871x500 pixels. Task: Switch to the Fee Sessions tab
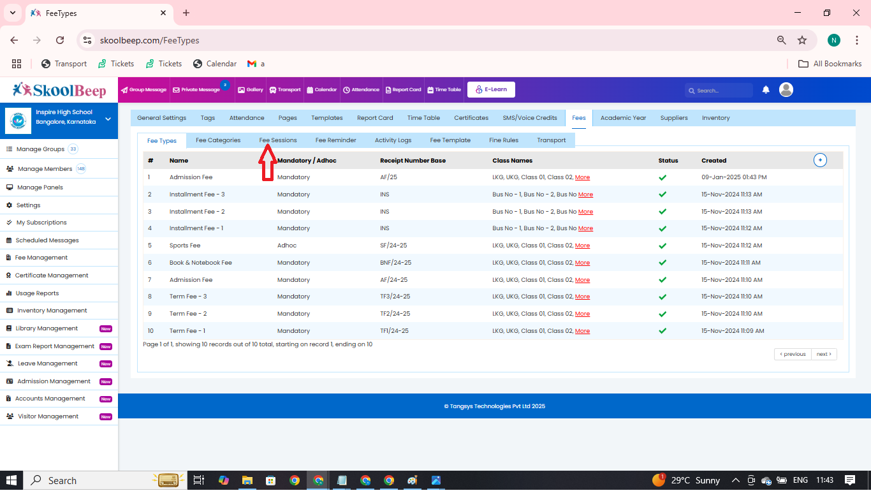point(278,140)
